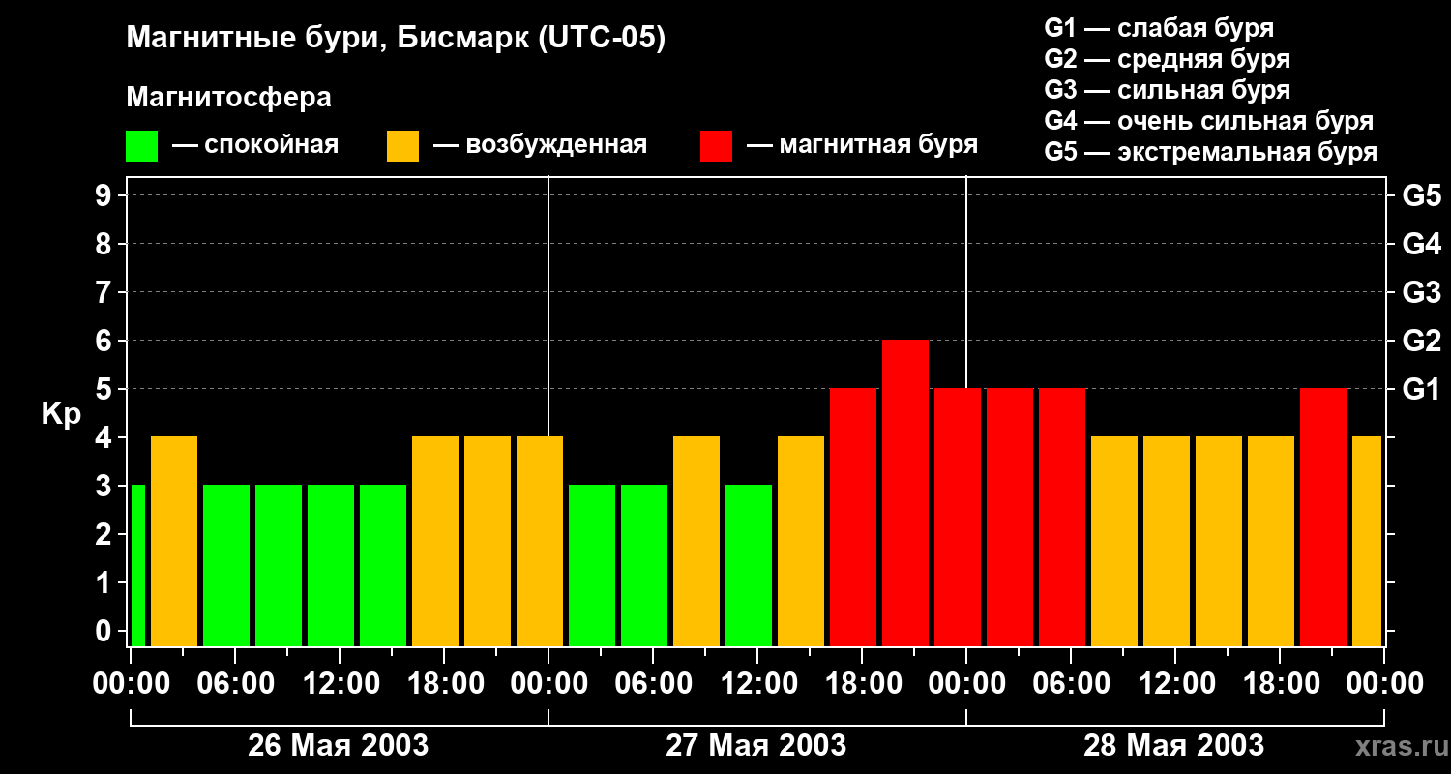Click the 'G5' label on the right axis
The width and height of the screenshot is (1451, 774).
1421,196
